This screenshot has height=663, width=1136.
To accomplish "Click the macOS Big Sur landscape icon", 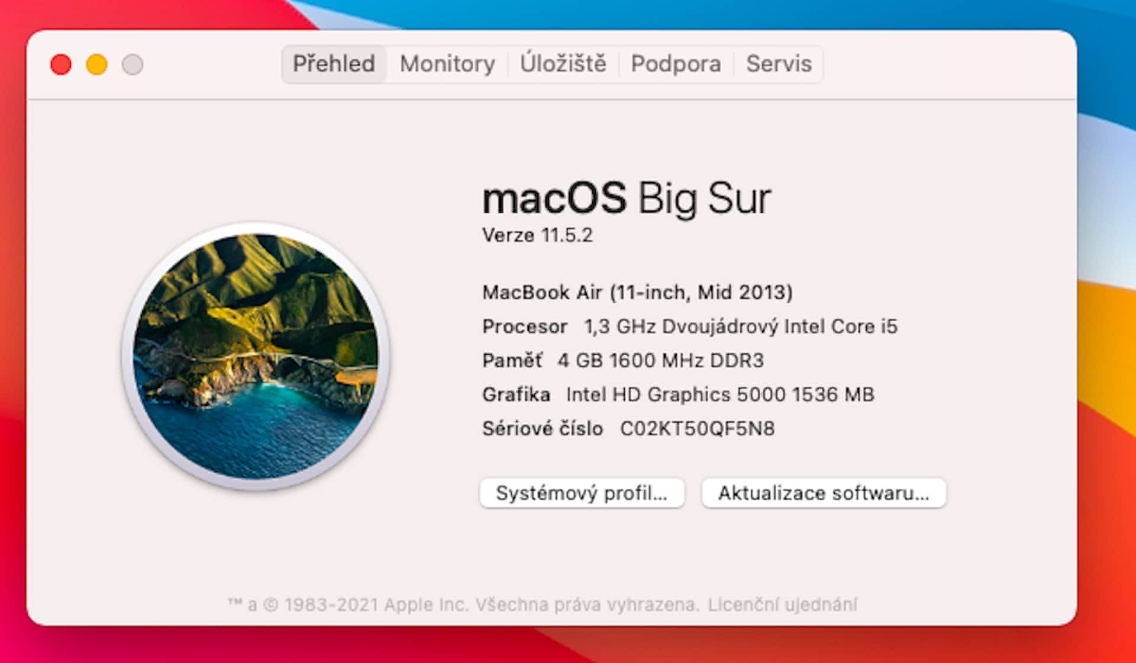I will [256, 357].
